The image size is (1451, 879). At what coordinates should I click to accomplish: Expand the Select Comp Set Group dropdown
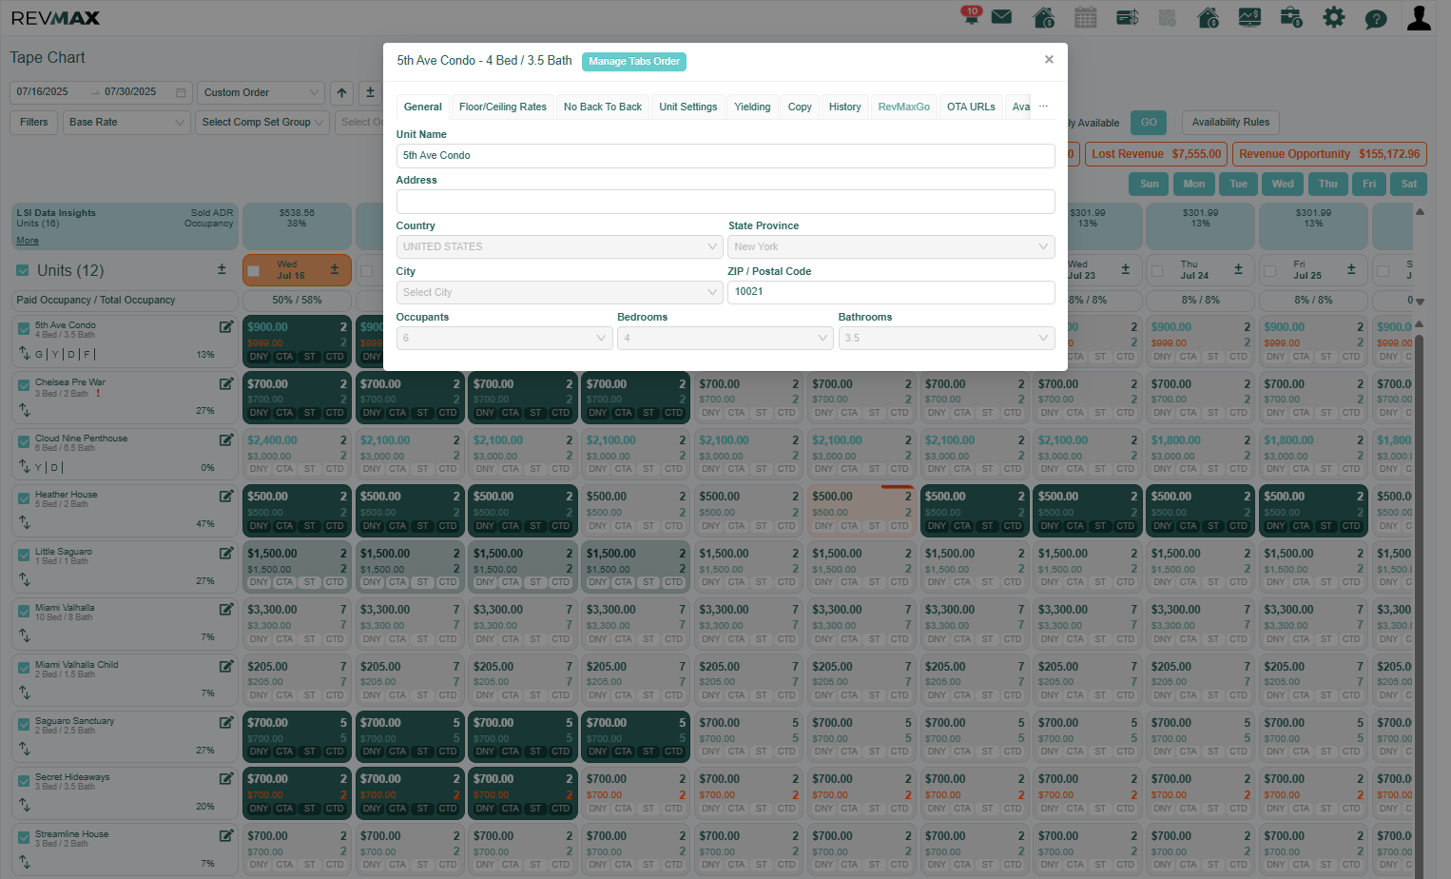pos(262,122)
